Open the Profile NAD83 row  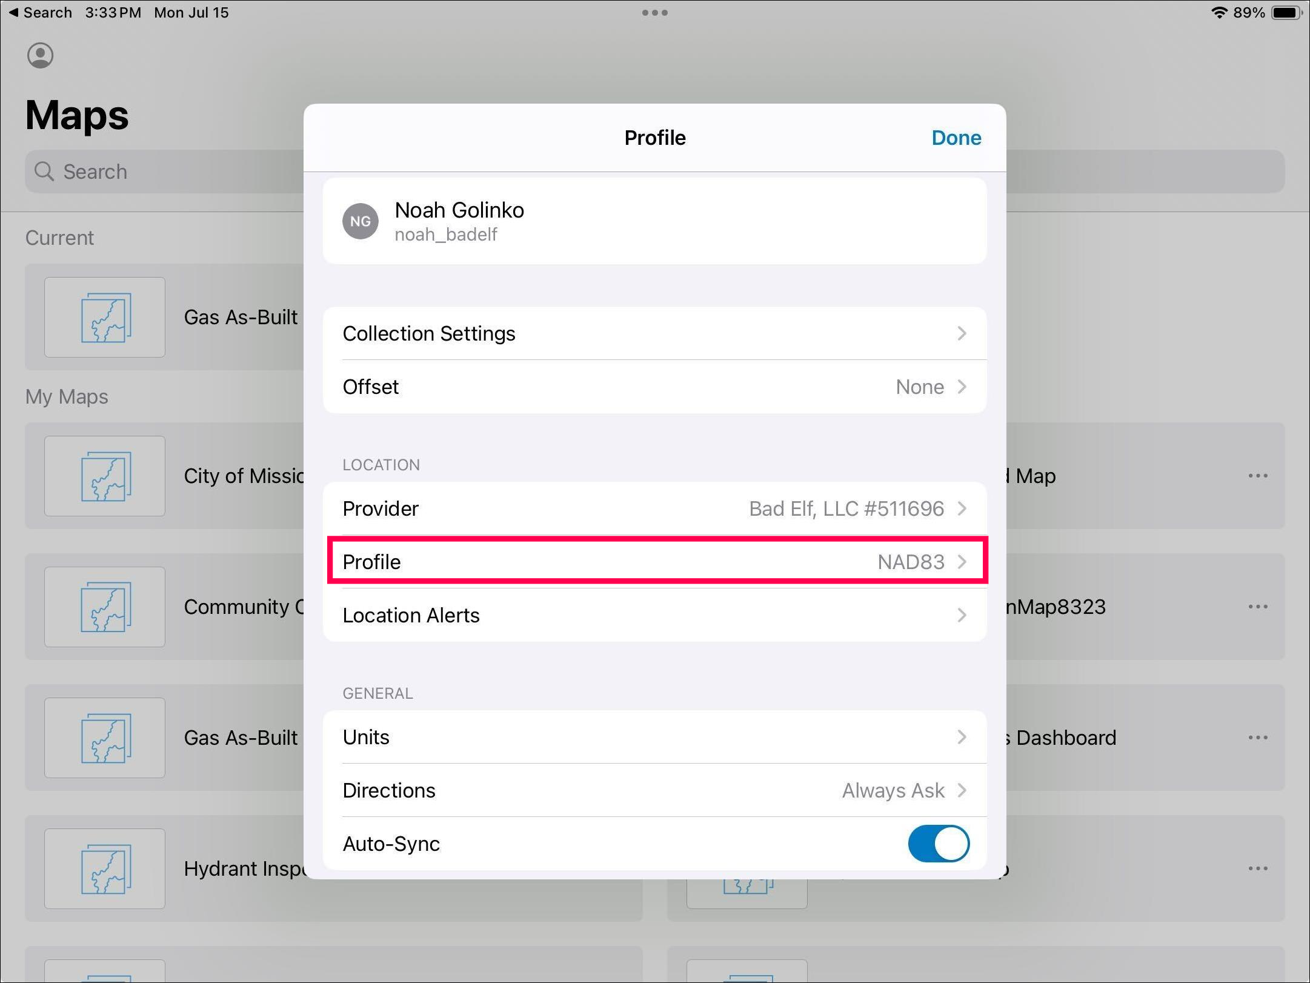pos(654,562)
